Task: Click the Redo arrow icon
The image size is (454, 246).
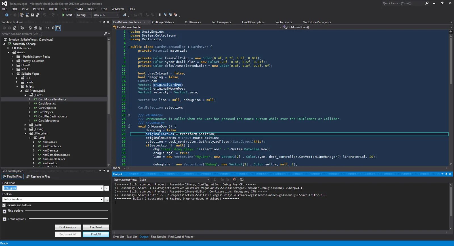Action: click(x=53, y=15)
